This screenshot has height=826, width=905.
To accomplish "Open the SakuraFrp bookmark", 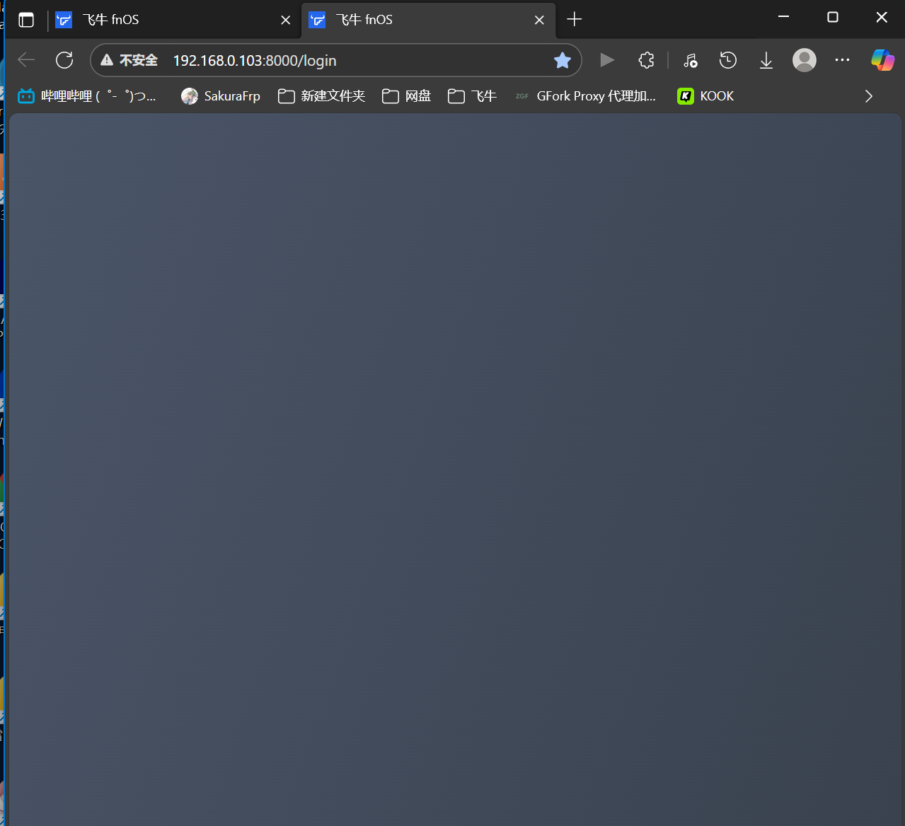I will [221, 96].
